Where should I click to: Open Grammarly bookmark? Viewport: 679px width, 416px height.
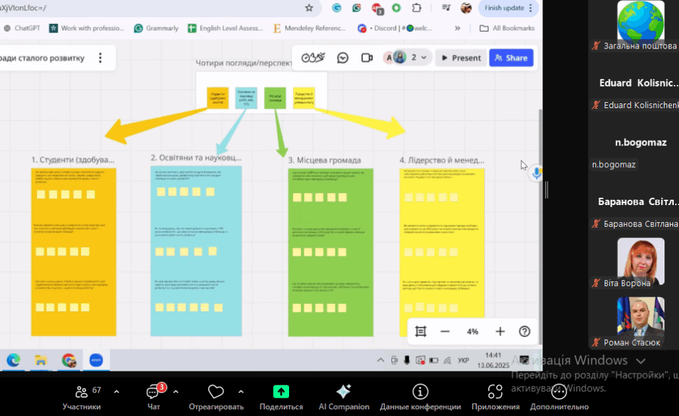156,28
